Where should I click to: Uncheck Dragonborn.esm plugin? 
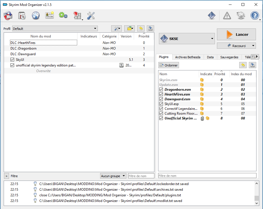pyautogui.click(x=161, y=90)
